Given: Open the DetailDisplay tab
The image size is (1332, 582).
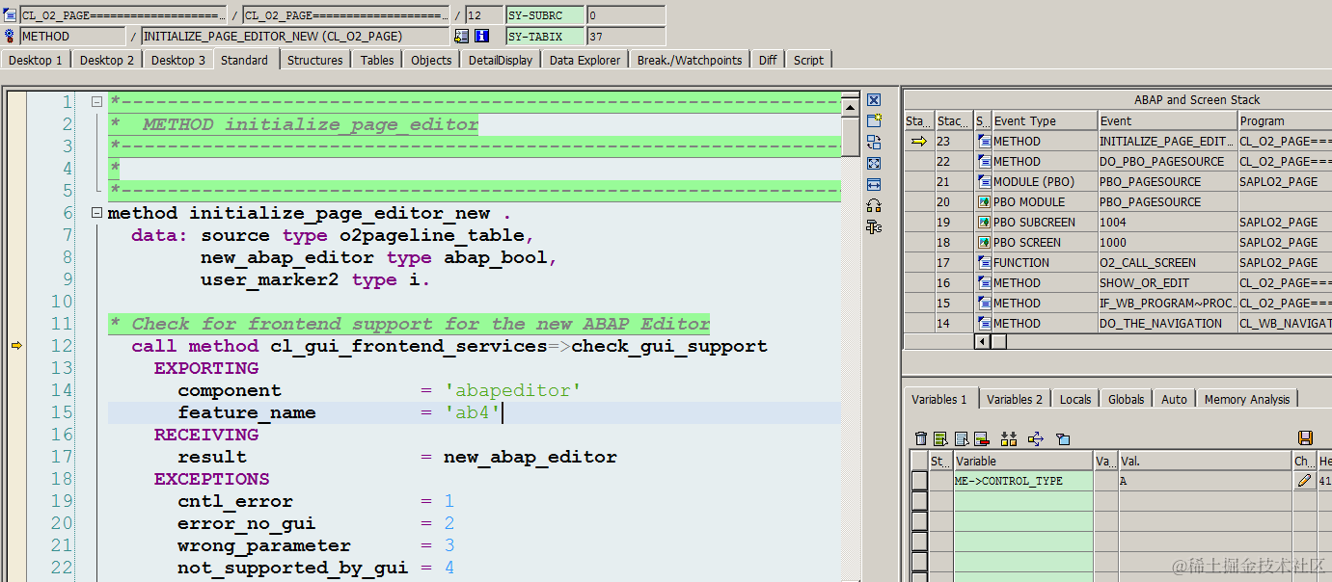Looking at the screenshot, I should point(501,60).
